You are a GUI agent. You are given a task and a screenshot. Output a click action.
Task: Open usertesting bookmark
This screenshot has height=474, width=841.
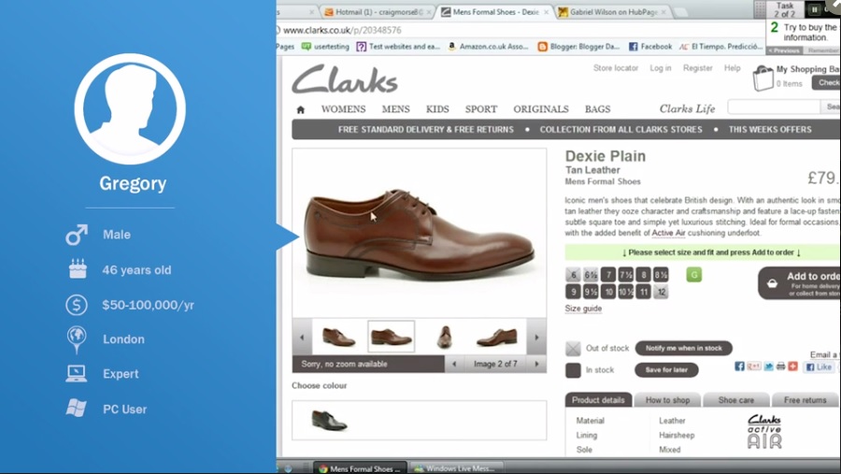pyautogui.click(x=325, y=47)
